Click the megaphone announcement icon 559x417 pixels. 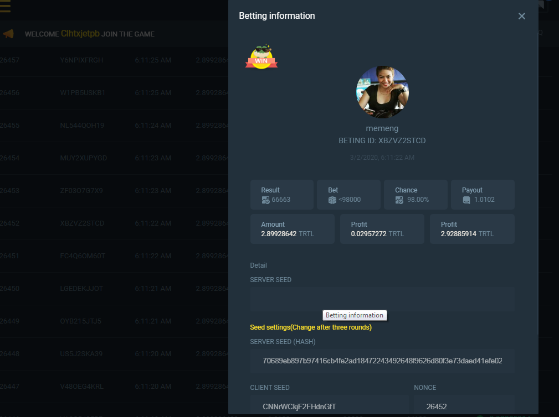point(8,34)
